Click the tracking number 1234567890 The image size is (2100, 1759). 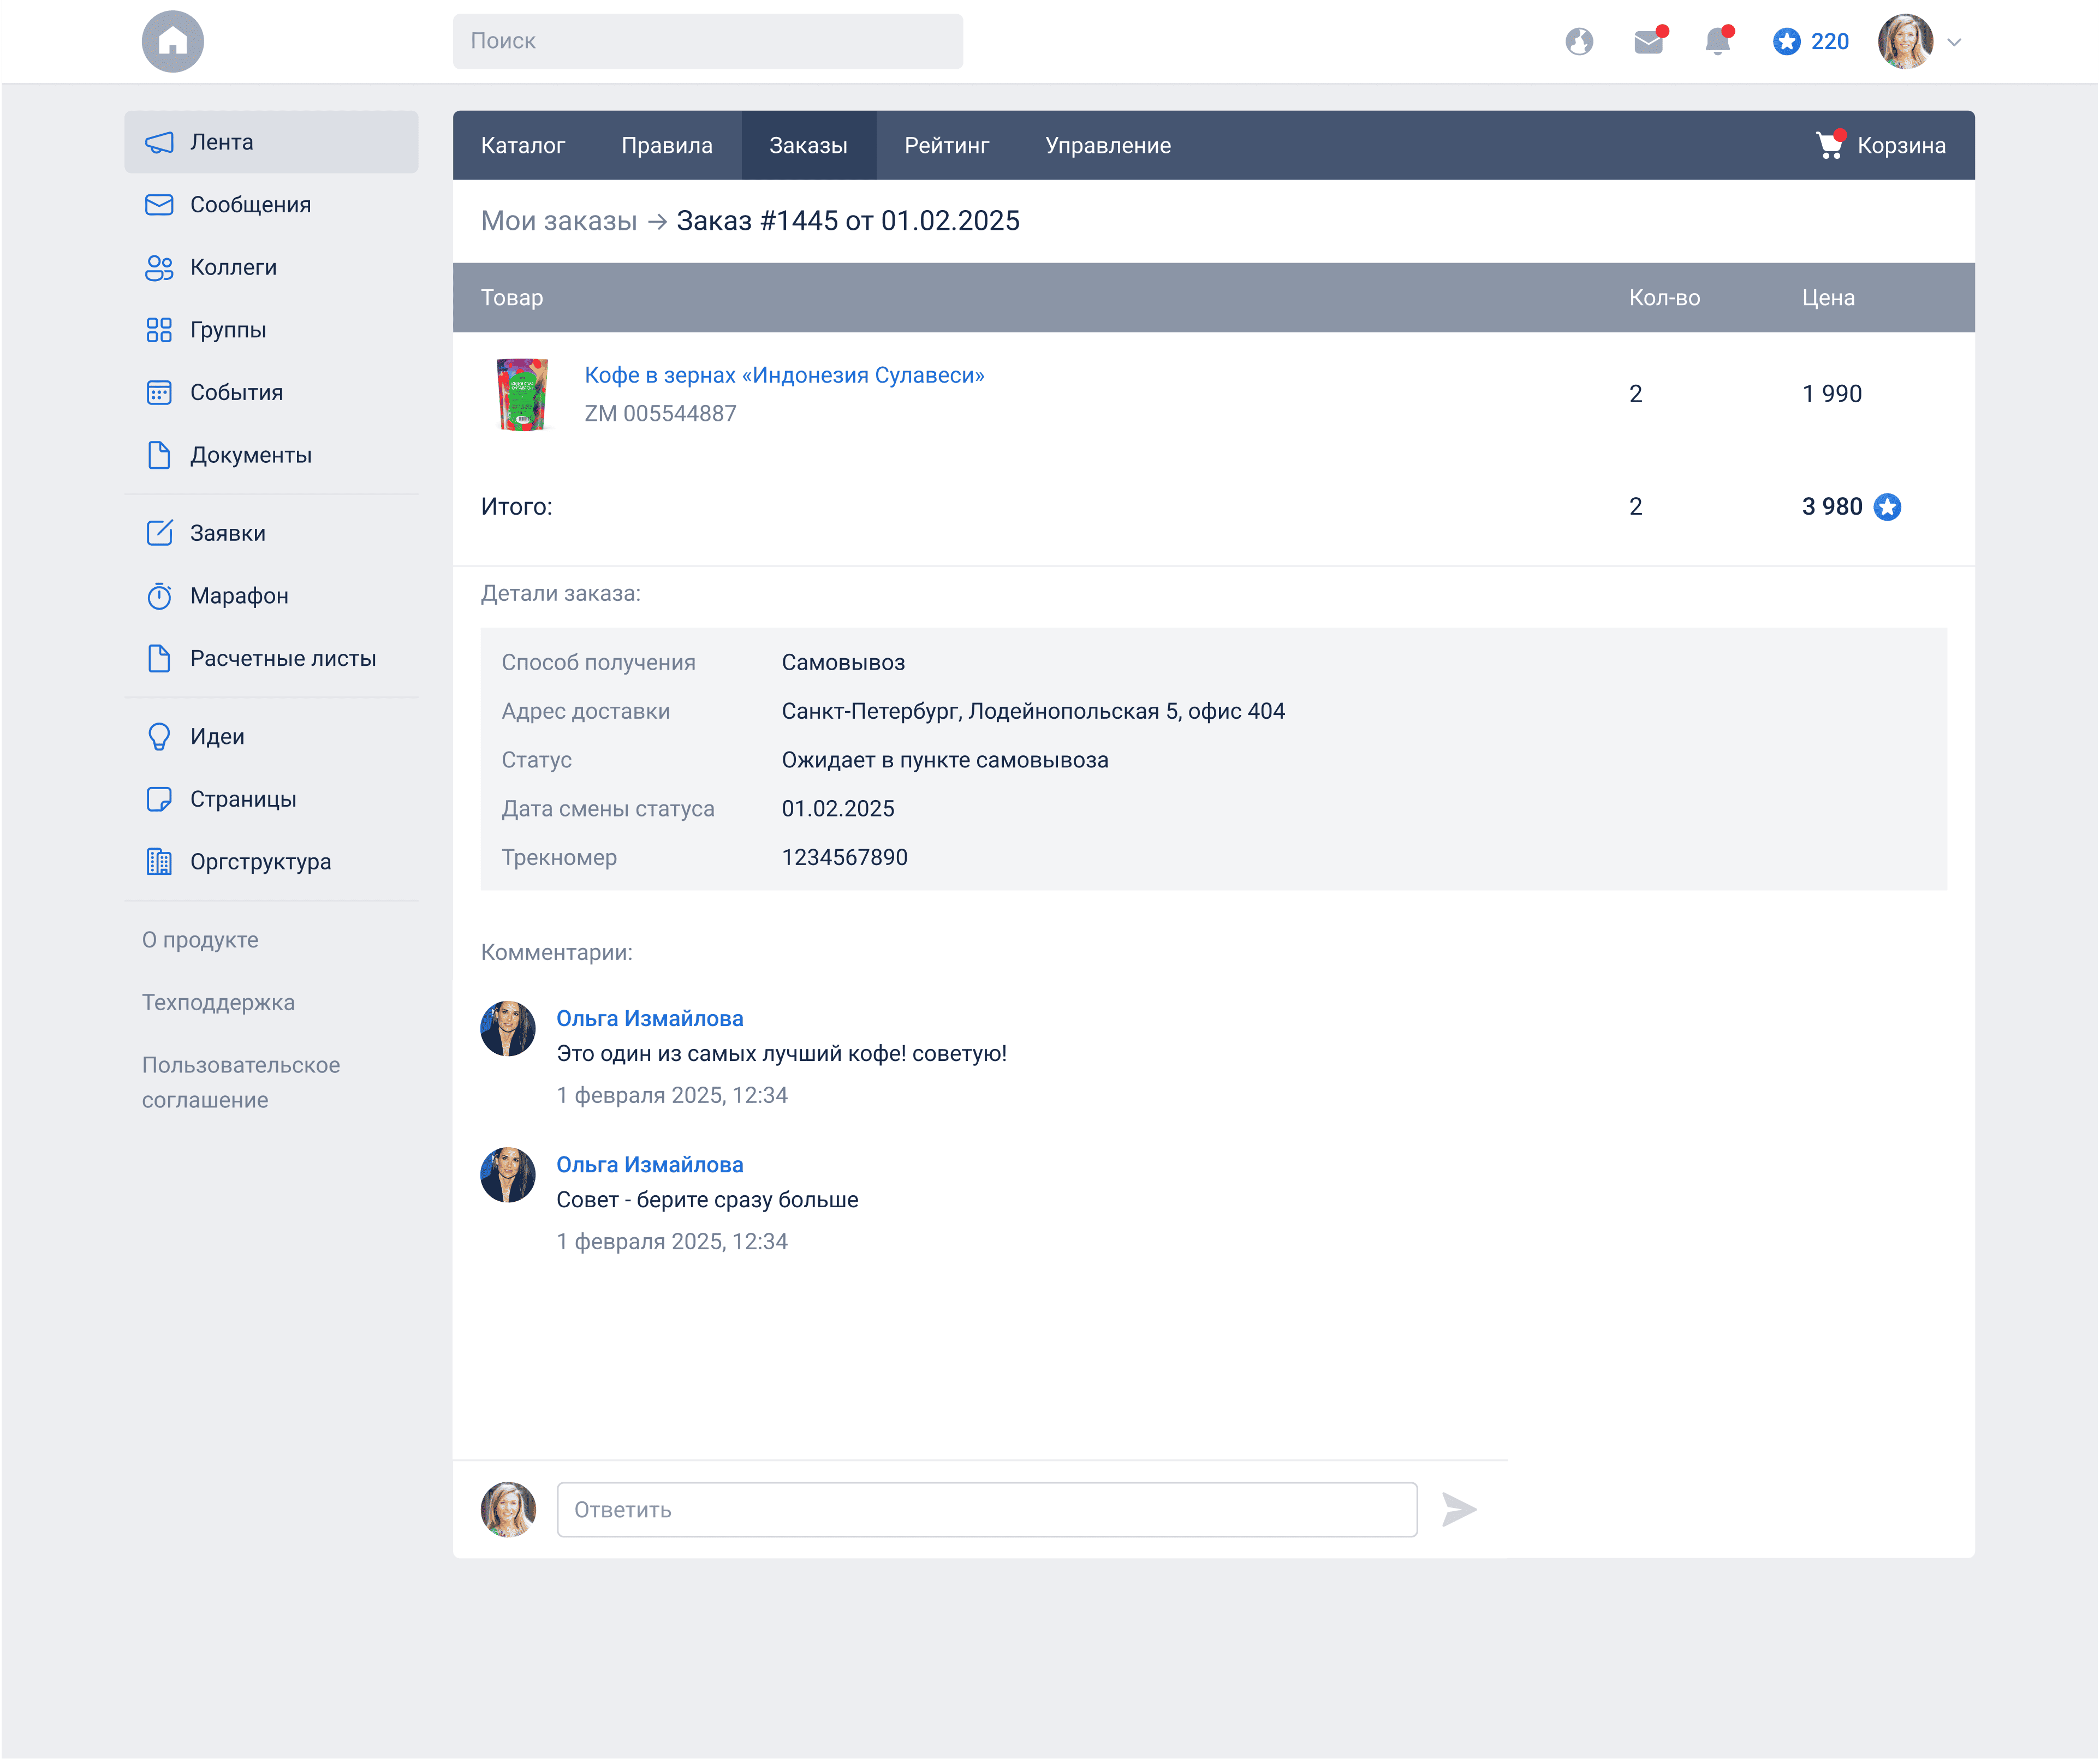[844, 857]
